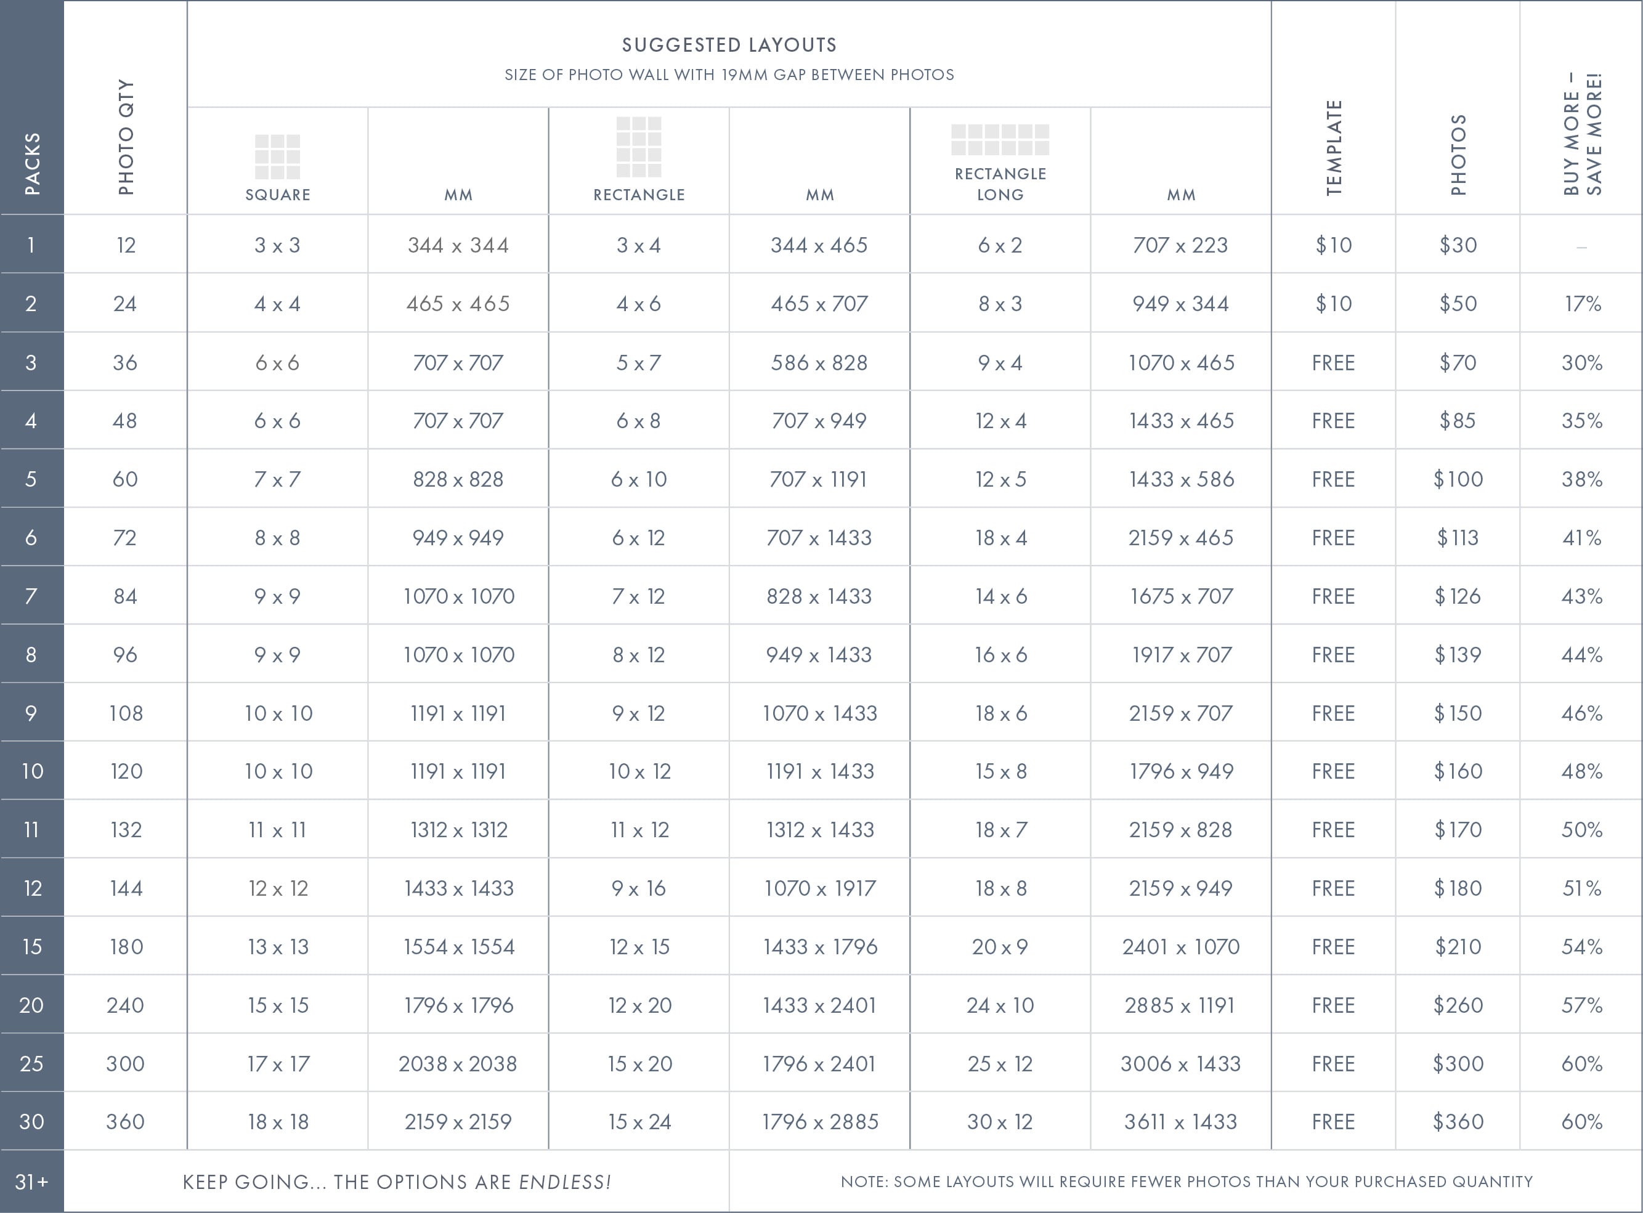The image size is (1643, 1213).
Task: Click the 180 photo quantity cell
Action: coord(126,947)
